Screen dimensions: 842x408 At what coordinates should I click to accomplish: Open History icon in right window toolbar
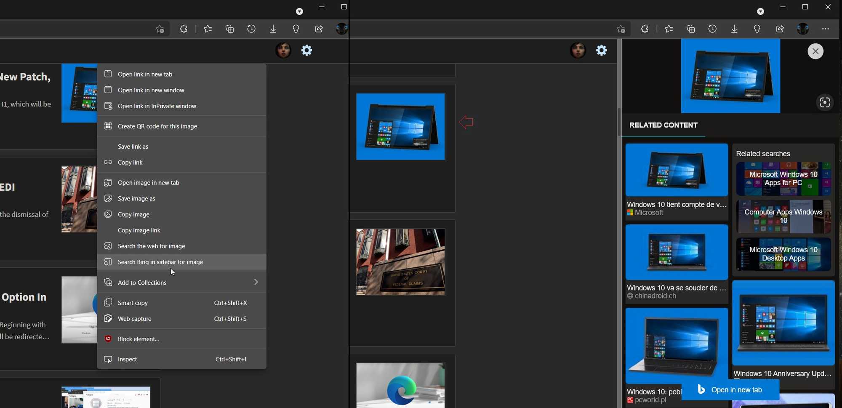712,29
